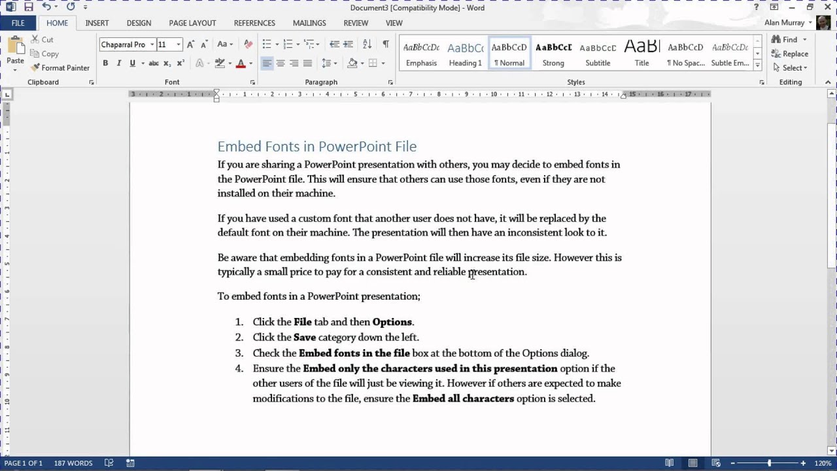Click the Cut scissors command
The image size is (837, 471).
41,39
